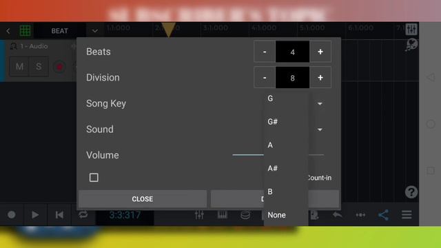
Task: Open the mixer sliders icon at top right
Action: (411, 29)
